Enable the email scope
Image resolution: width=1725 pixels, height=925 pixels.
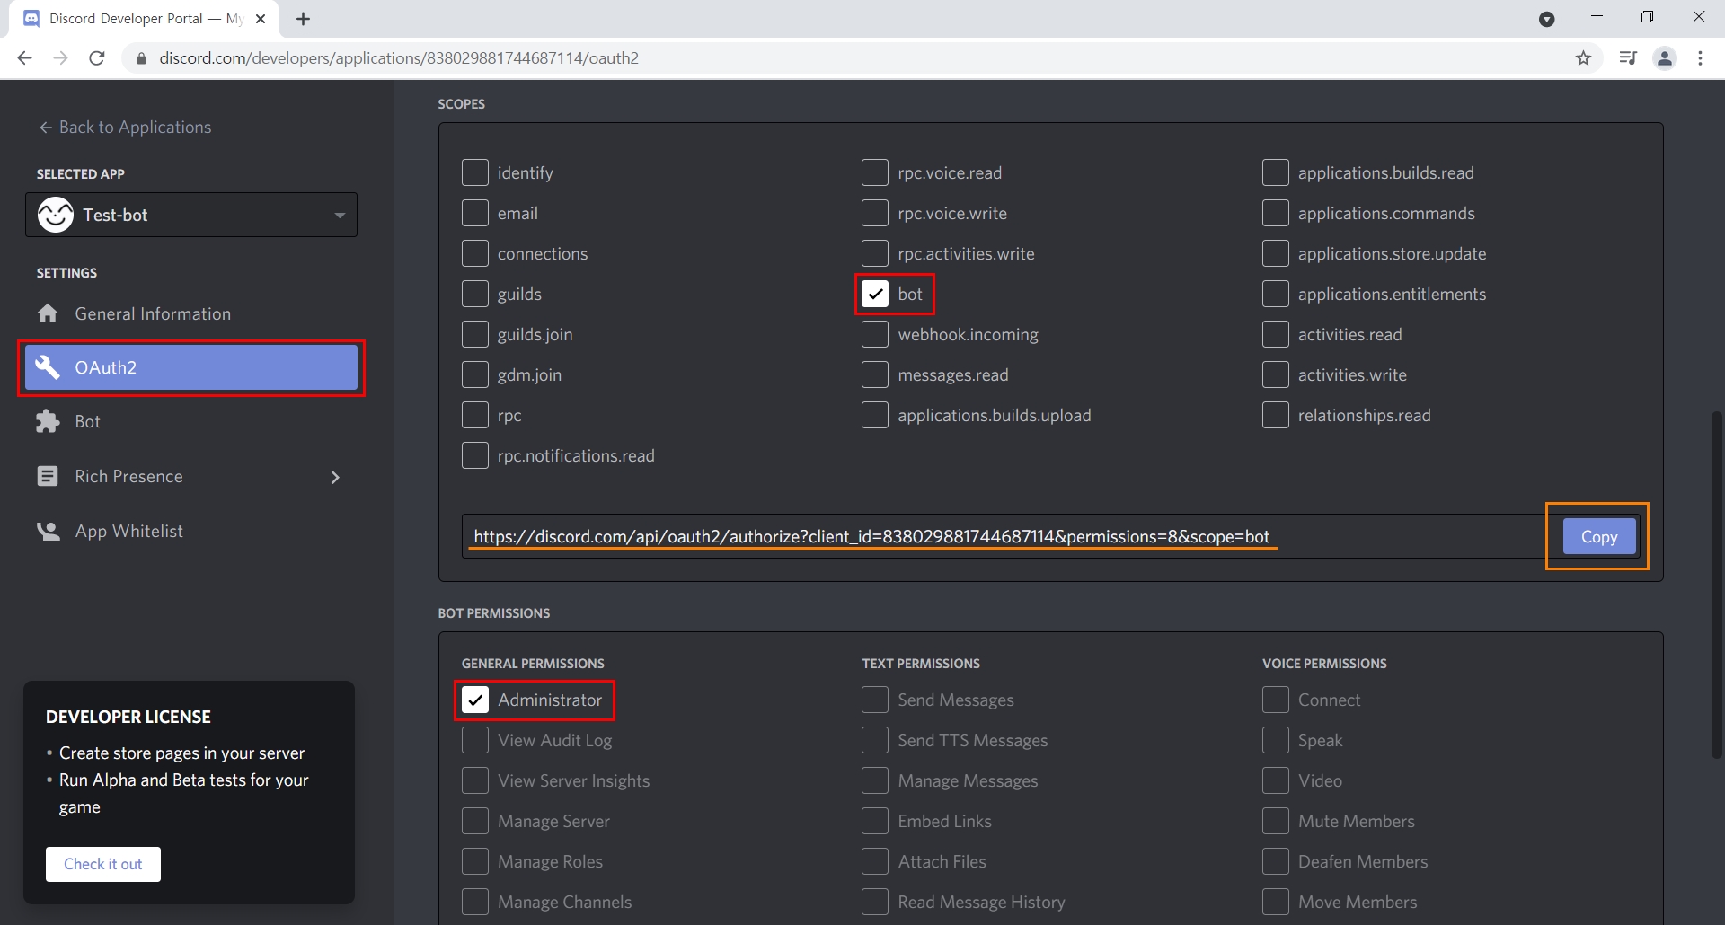tap(474, 213)
